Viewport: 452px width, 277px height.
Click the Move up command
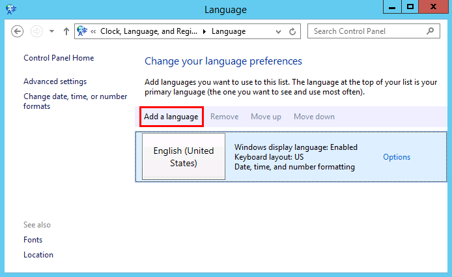coord(266,117)
